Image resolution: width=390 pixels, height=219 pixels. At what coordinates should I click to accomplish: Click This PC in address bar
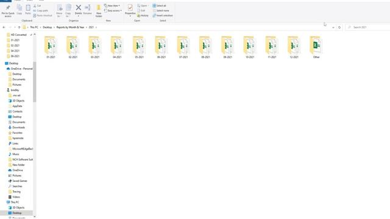pyautogui.click(x=34, y=27)
